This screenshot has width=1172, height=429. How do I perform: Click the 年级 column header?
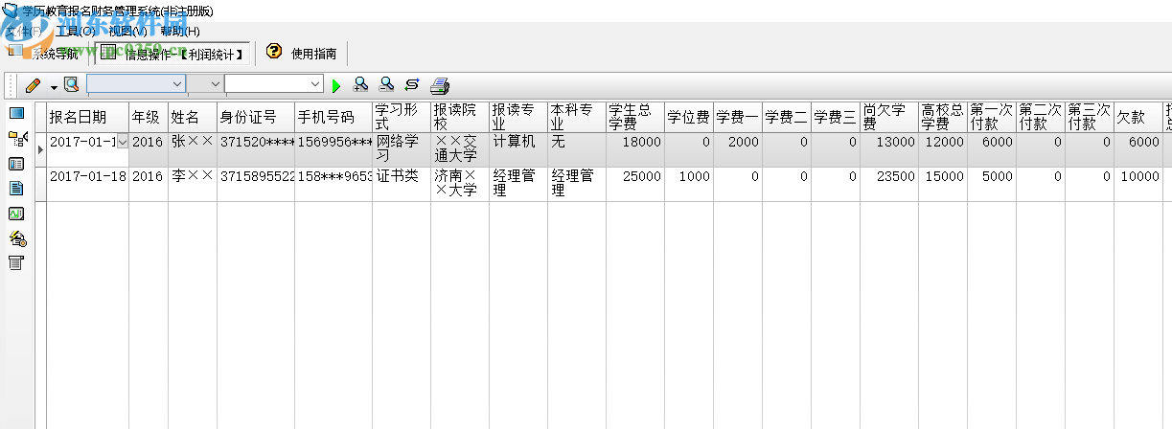click(148, 117)
